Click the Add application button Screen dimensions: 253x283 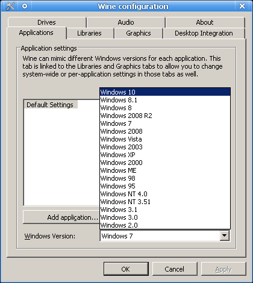point(61,217)
